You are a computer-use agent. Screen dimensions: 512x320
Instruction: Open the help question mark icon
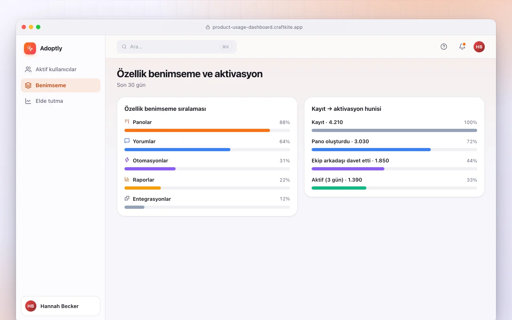(444, 47)
